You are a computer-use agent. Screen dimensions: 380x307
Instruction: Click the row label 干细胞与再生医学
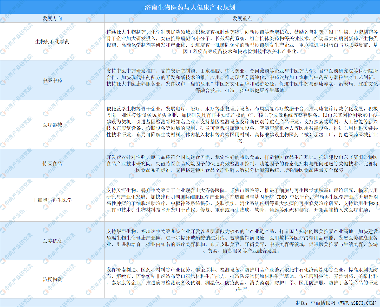pos(52,200)
